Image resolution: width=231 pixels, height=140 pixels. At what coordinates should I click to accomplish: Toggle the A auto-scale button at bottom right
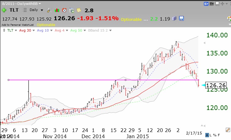click(207, 135)
